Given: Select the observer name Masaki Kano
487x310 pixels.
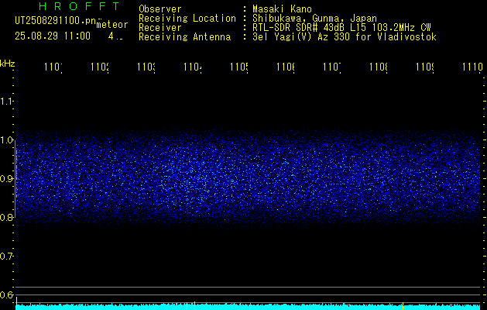Looking at the screenshot, I should pos(282,9).
